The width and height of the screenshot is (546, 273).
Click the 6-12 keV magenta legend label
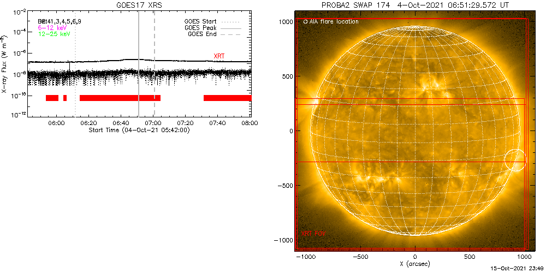(52, 27)
